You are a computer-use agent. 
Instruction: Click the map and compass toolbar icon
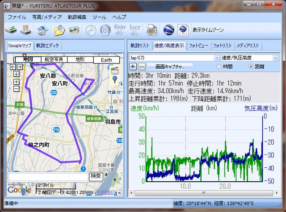42,30
